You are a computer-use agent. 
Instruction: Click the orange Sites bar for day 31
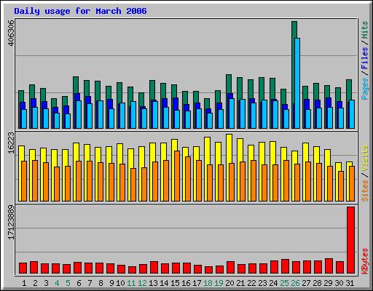point(352,183)
